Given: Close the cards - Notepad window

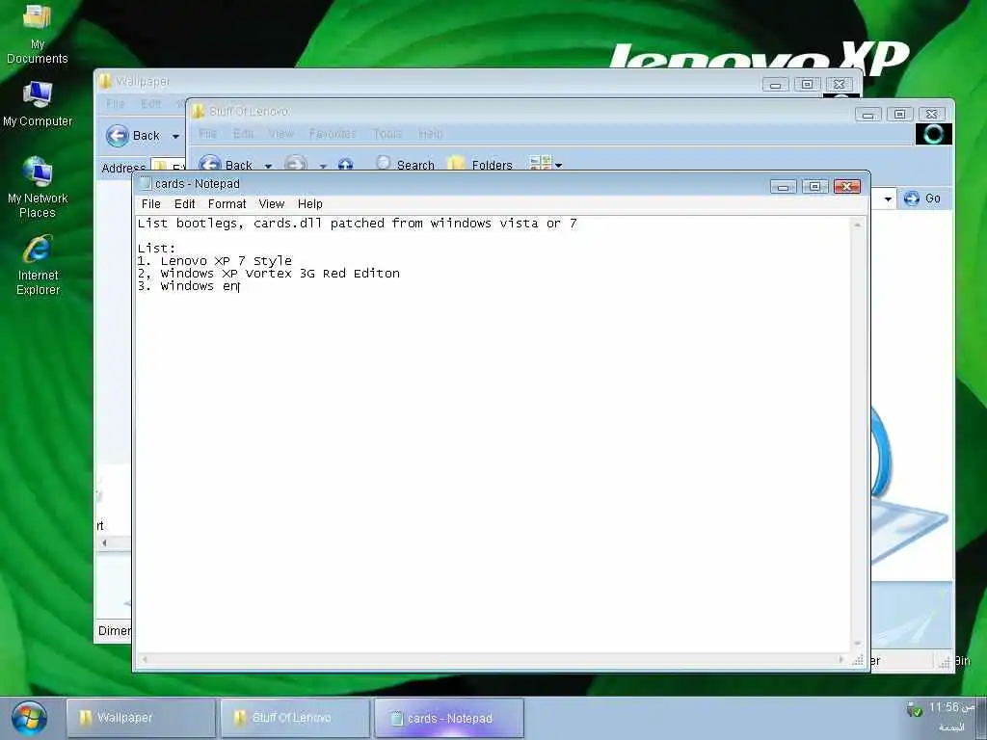Looking at the screenshot, I should pos(846,186).
